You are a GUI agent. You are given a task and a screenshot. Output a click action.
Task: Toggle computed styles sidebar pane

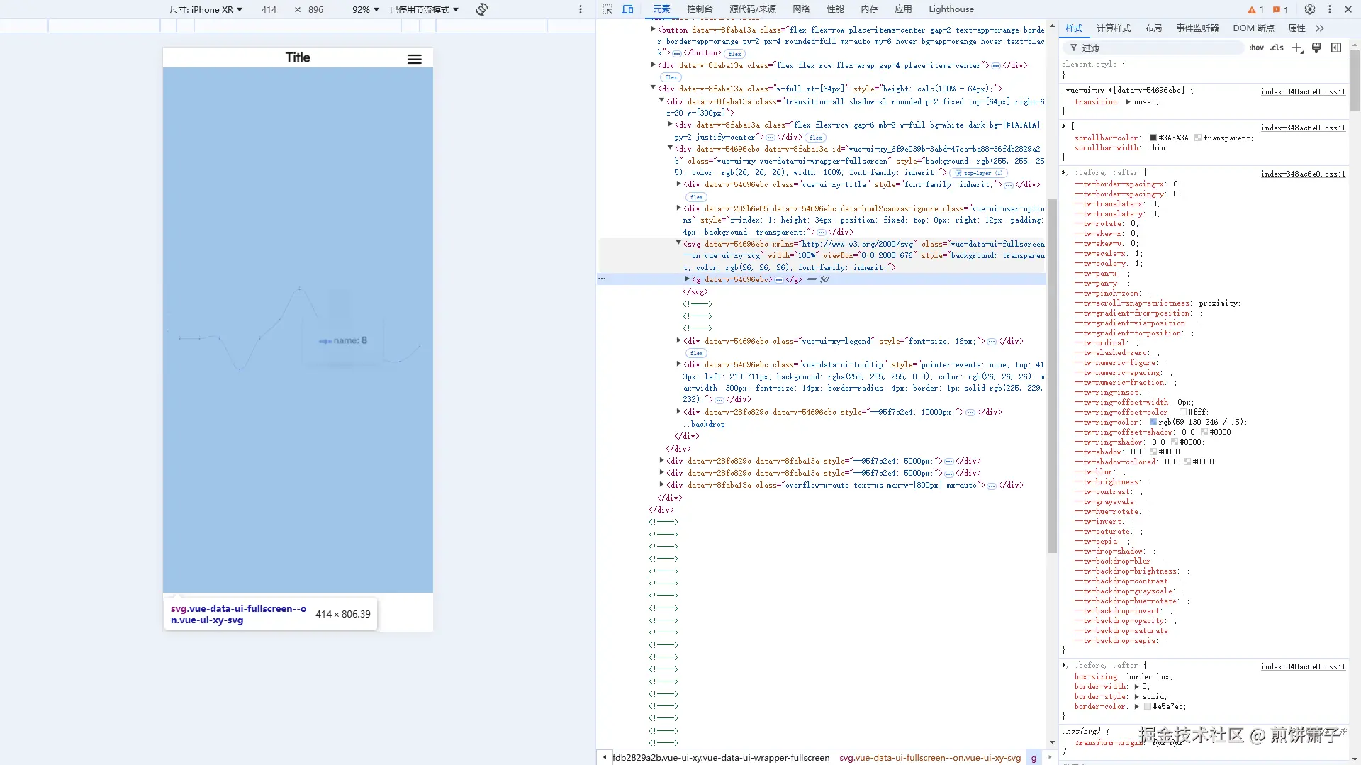[x=1336, y=48]
